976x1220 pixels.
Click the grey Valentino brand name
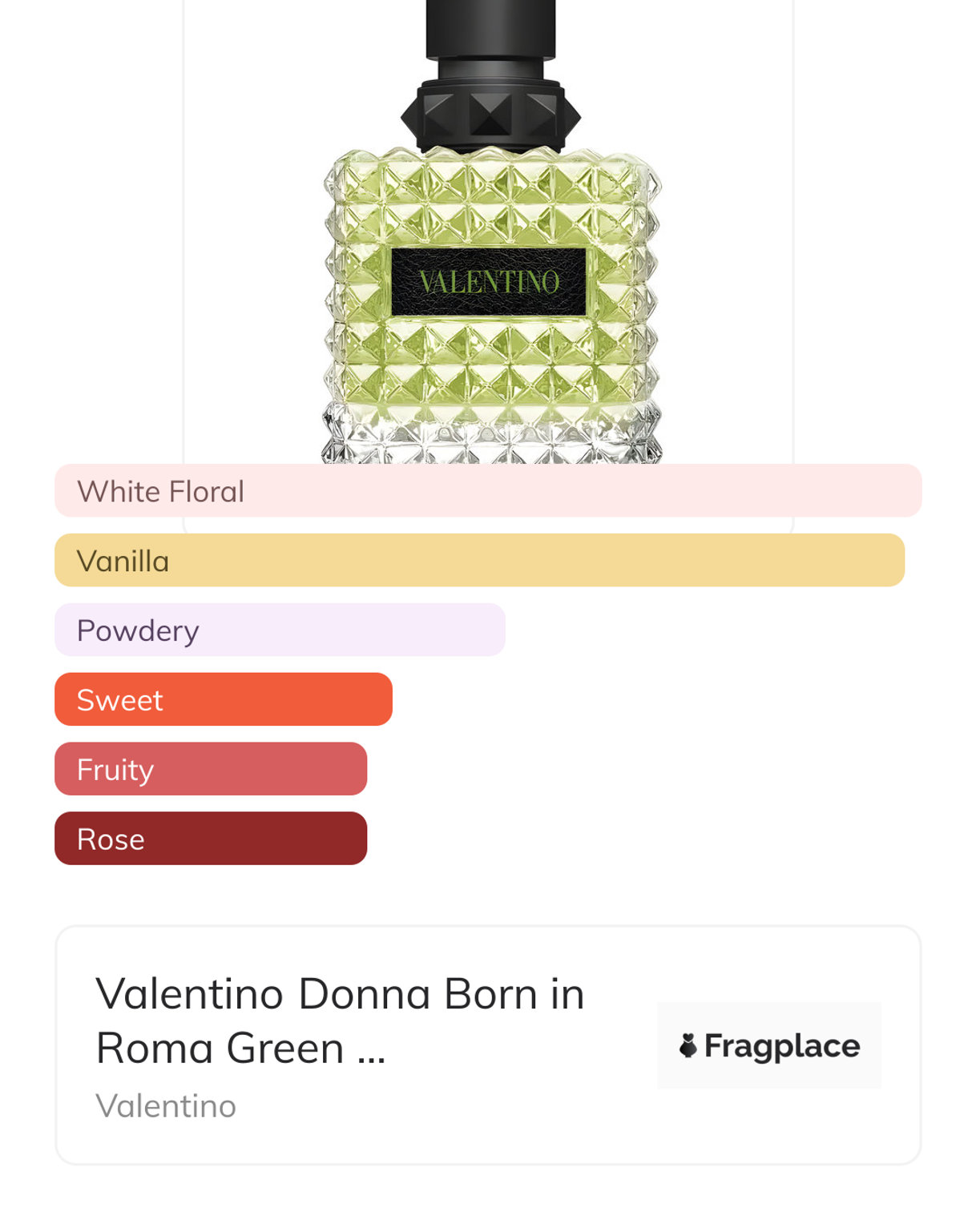[x=166, y=1106]
